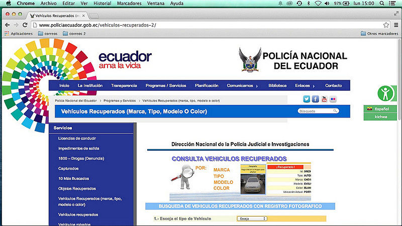402x226 pixels.
Task: Open the notification center list icon
Action: tap(392, 4)
